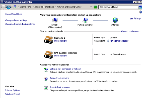The width and height of the screenshot is (142, 98).
Task: Click the RAS (Dial In) Interface name text
Action: [x=66, y=53]
